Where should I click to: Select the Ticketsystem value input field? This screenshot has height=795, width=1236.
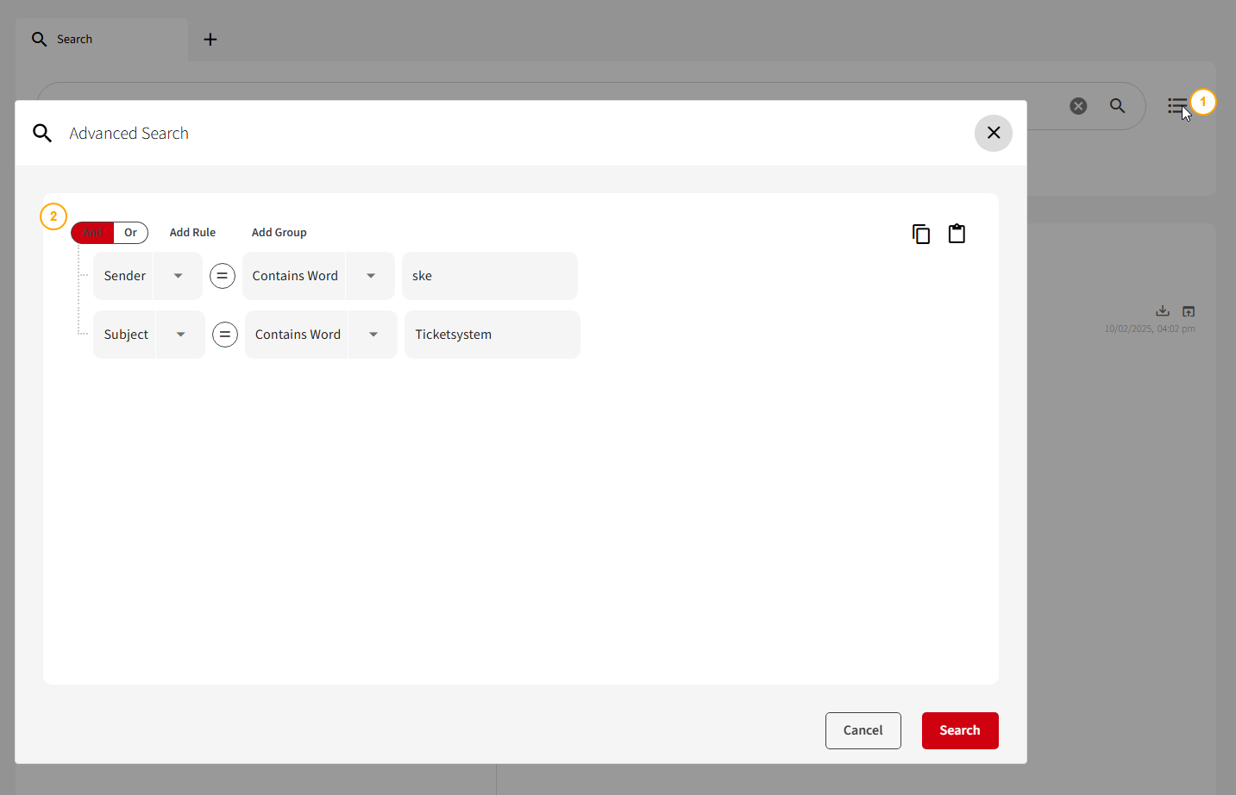pos(492,334)
